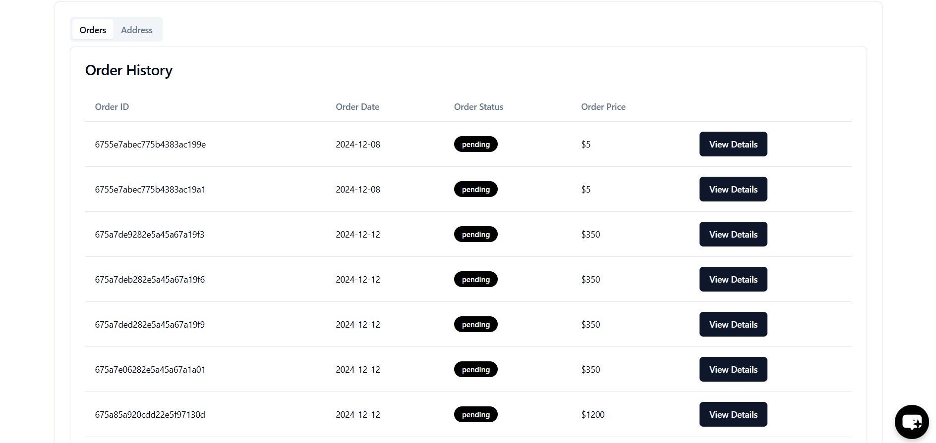View details for order 675a7ded282e5a45a67a19f9
The height and width of the screenshot is (443, 936).
pos(733,324)
